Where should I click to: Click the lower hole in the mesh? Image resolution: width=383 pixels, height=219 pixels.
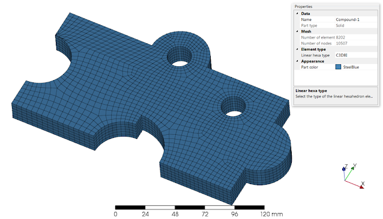pyautogui.click(x=234, y=107)
